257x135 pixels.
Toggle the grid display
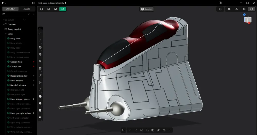(x=229, y=9)
